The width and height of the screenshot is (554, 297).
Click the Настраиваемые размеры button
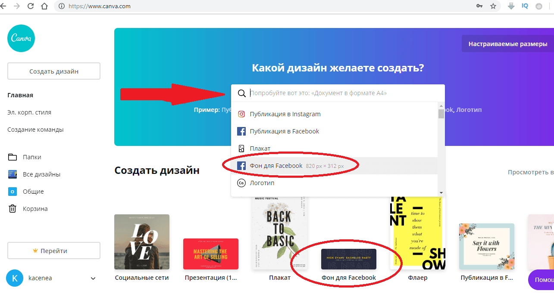click(508, 44)
